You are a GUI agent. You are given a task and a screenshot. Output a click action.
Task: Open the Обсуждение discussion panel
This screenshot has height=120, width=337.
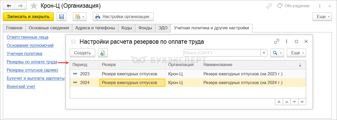(293, 6)
